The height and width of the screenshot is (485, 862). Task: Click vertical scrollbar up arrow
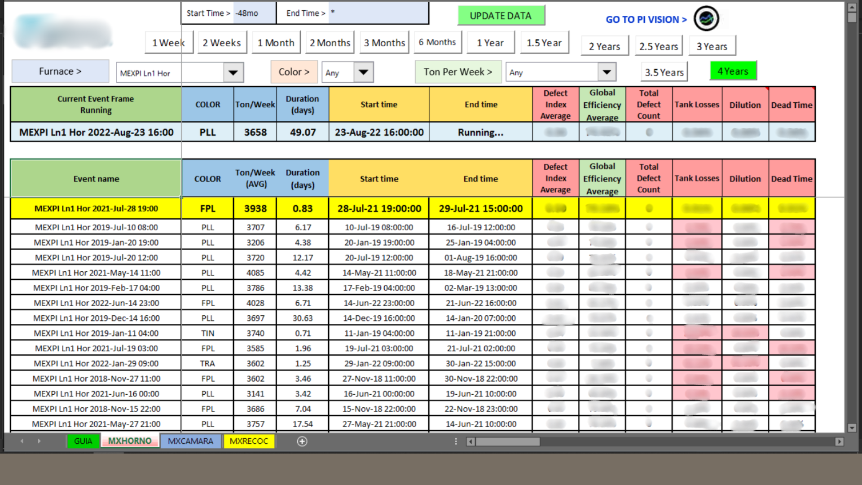(x=852, y=7)
